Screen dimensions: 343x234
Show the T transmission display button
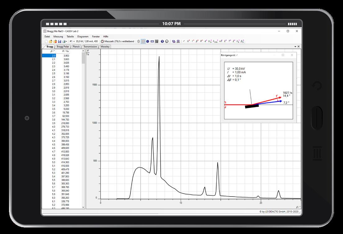(x=230, y=41)
